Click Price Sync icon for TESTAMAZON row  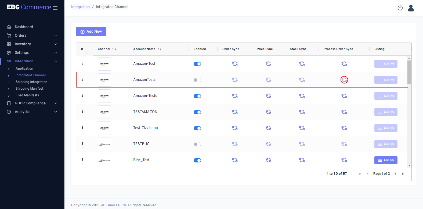tap(268, 112)
